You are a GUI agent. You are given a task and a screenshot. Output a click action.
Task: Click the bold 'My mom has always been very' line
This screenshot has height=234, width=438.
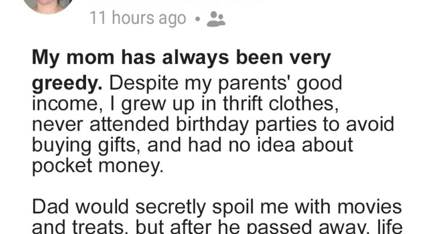click(182, 58)
